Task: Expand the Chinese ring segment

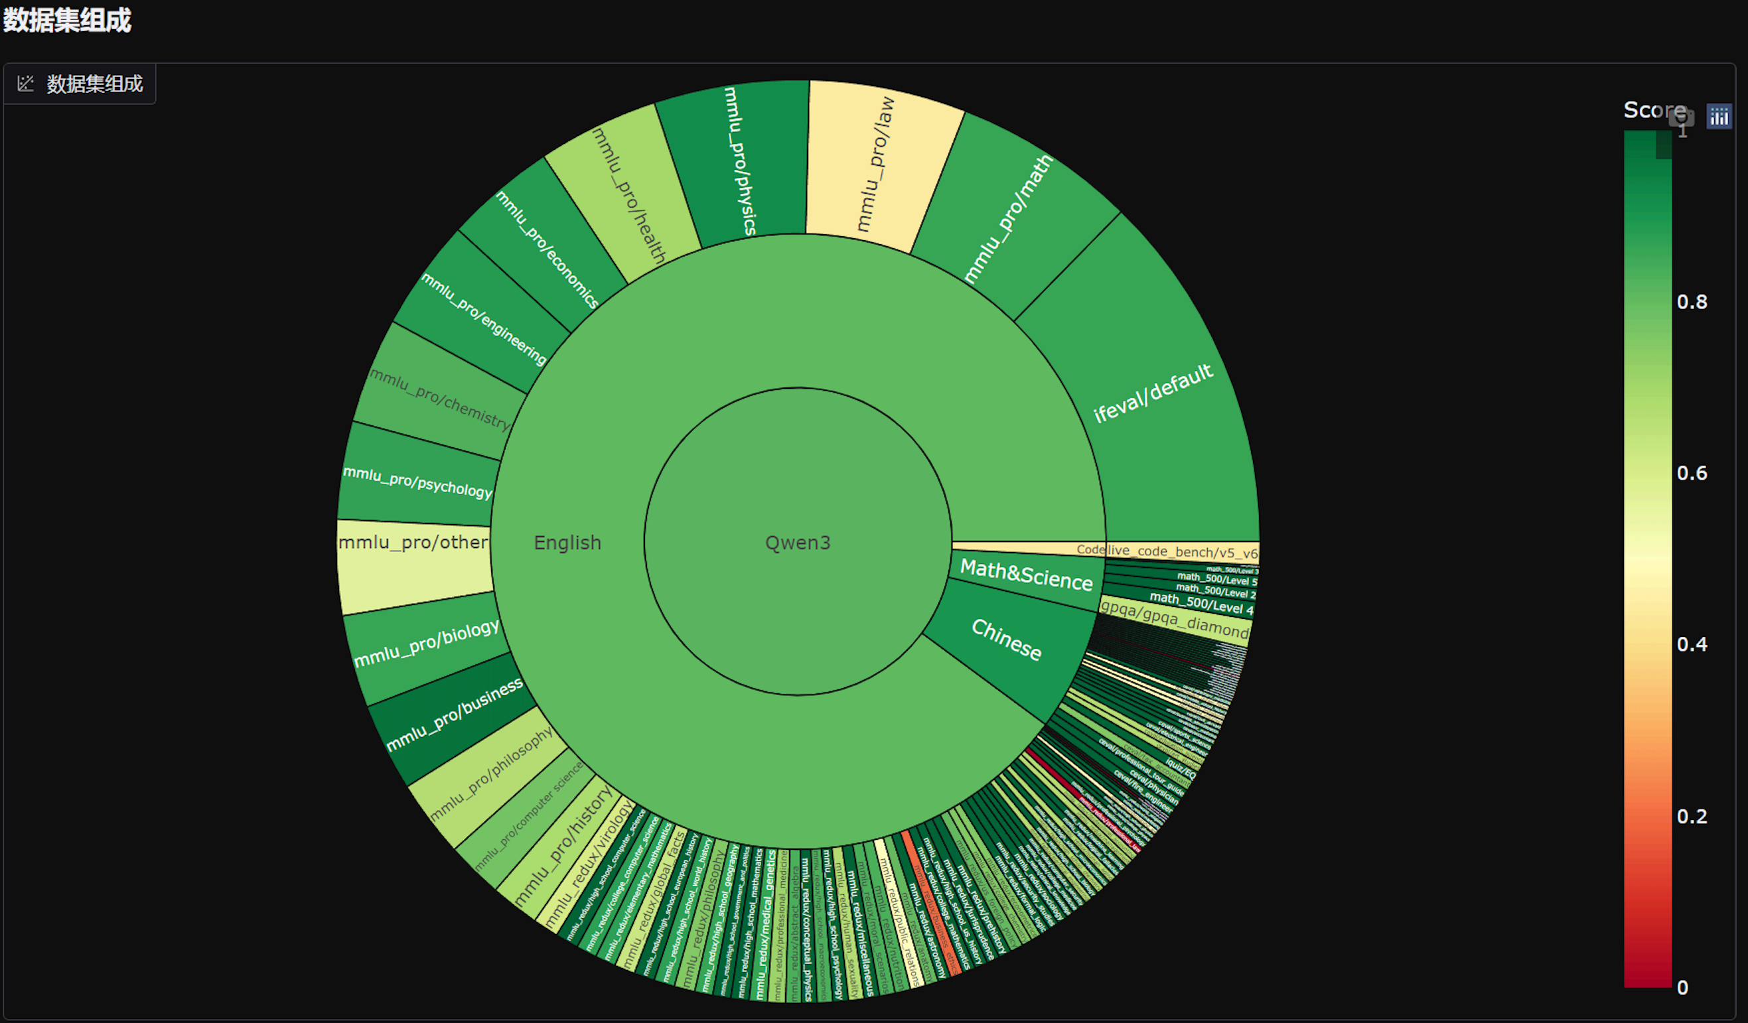Action: 1007,640
